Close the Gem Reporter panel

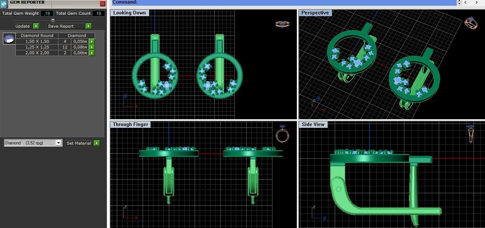click(103, 4)
